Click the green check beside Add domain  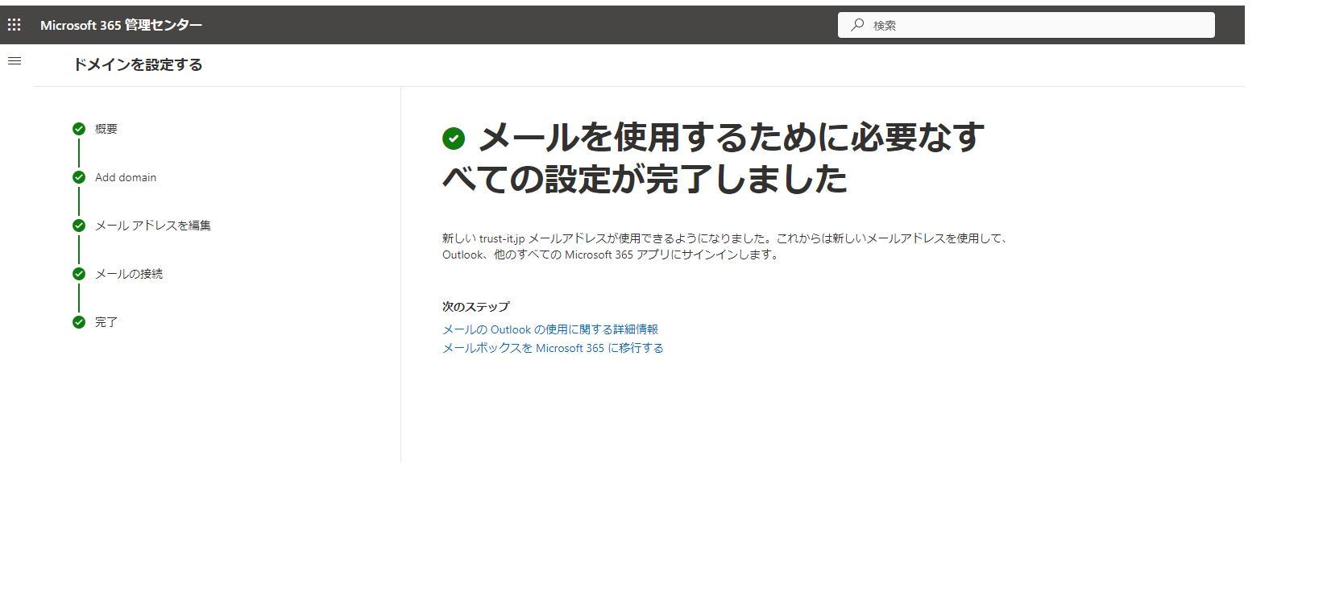(x=79, y=177)
